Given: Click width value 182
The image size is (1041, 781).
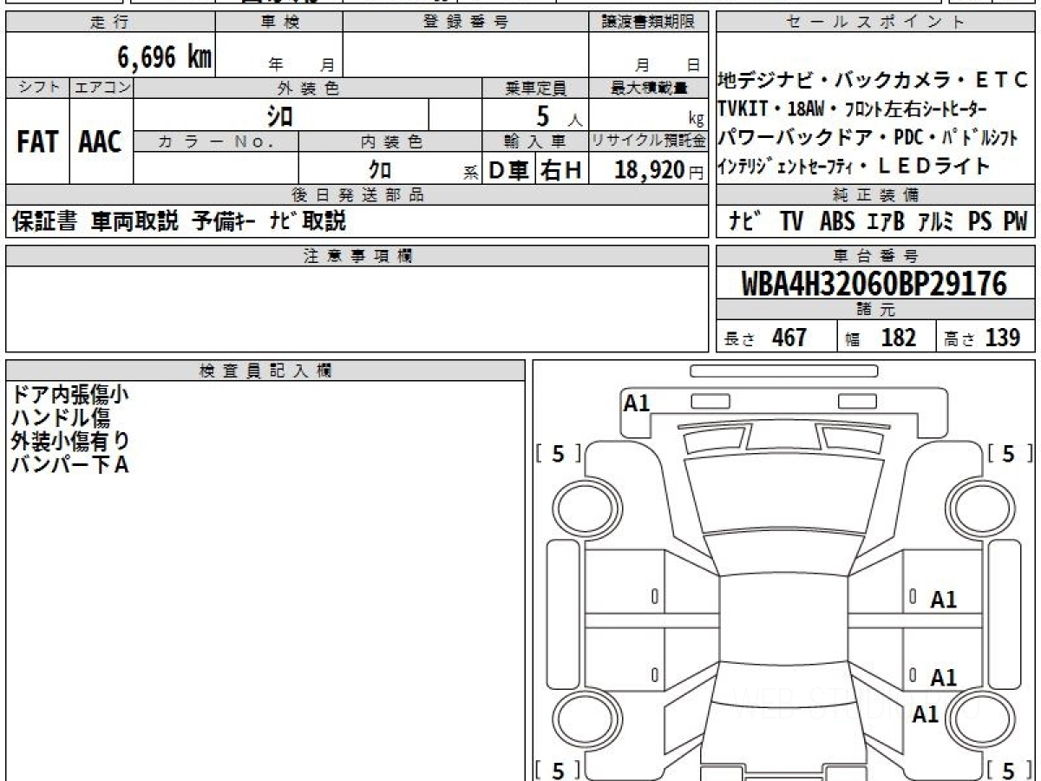Looking at the screenshot, I should pos(898,338).
